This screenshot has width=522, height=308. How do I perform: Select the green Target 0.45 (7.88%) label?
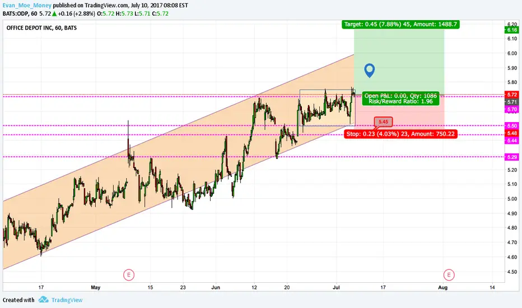click(400, 24)
